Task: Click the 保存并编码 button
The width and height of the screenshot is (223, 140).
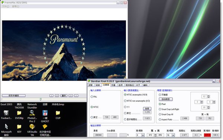Action: point(14,96)
